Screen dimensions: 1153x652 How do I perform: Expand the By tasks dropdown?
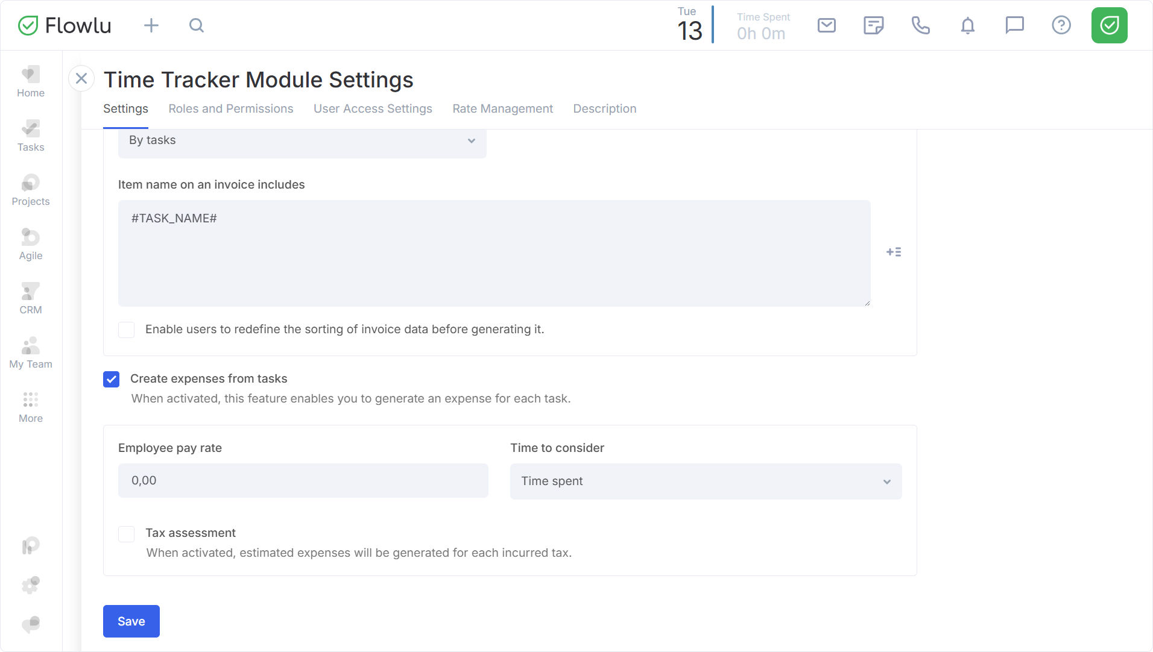(302, 141)
